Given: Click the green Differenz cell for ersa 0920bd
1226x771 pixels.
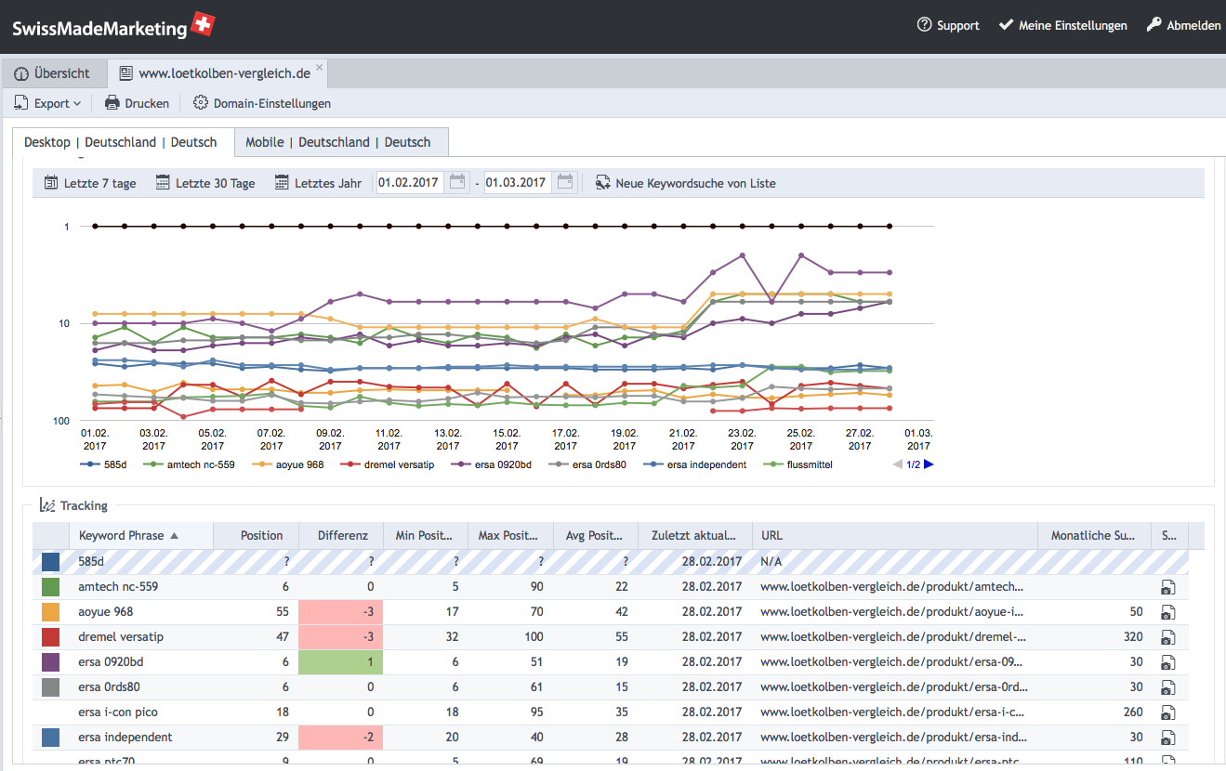Looking at the screenshot, I should pos(340,662).
